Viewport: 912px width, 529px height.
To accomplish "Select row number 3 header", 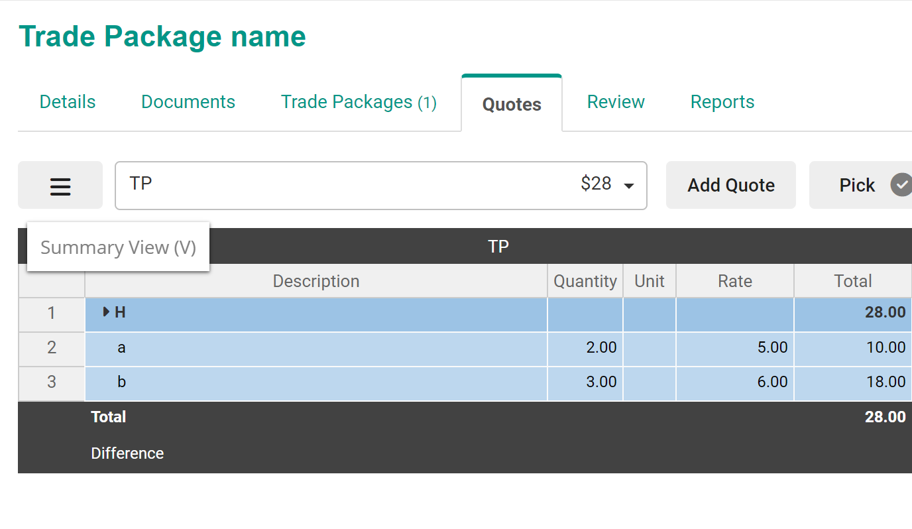I will pyautogui.click(x=52, y=382).
